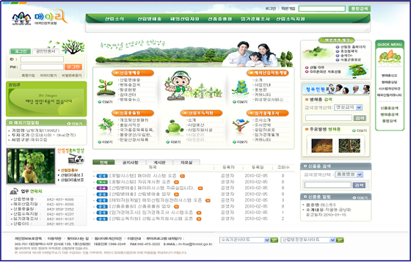The width and height of the screenshot is (411, 264).
Task: Click the seedling icon under 산림병해충
Action: tap(106, 88)
